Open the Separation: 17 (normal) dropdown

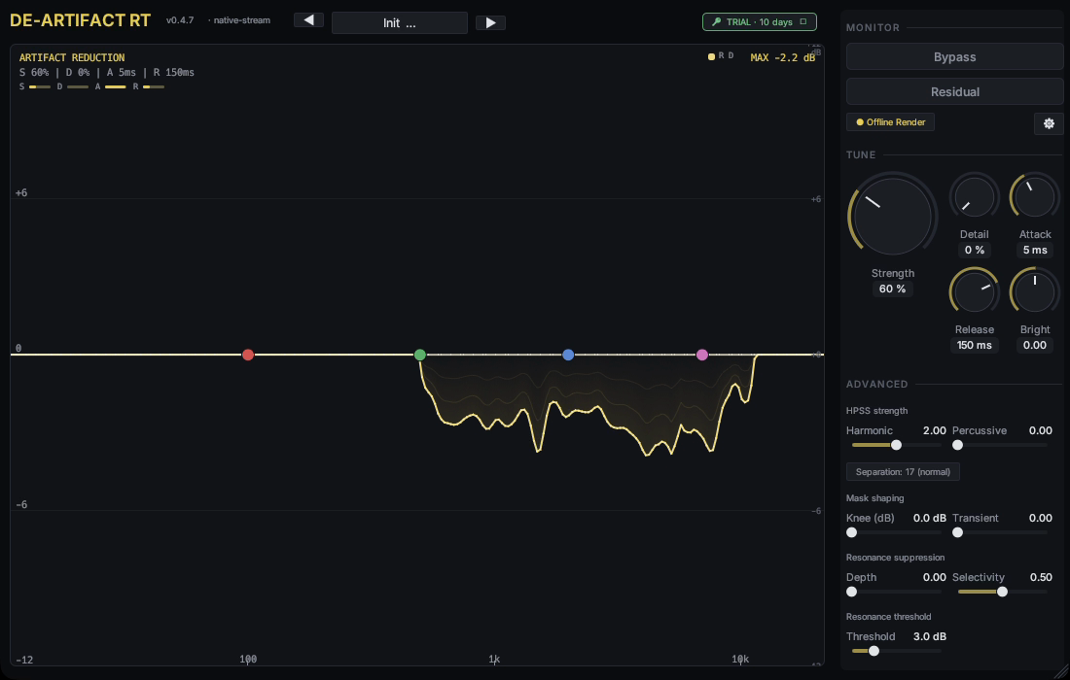pos(903,471)
